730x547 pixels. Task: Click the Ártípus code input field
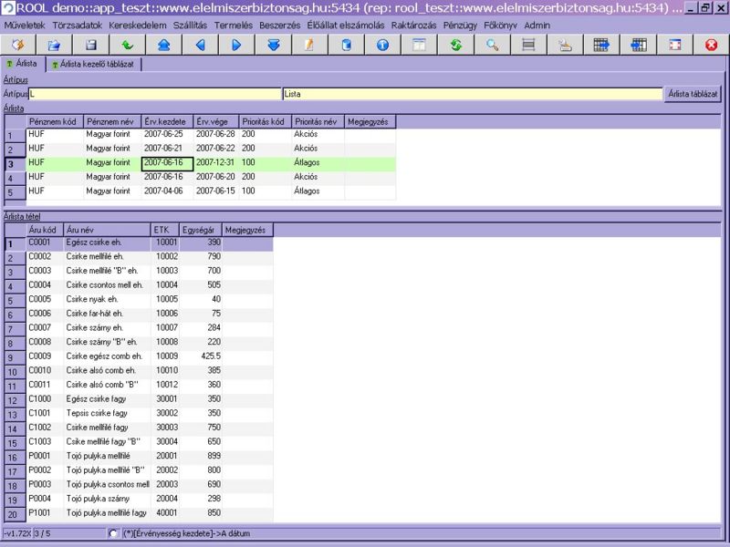[x=153, y=93]
